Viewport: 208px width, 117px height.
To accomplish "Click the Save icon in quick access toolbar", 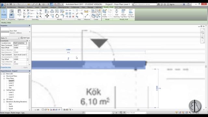I will tap(11, 4).
